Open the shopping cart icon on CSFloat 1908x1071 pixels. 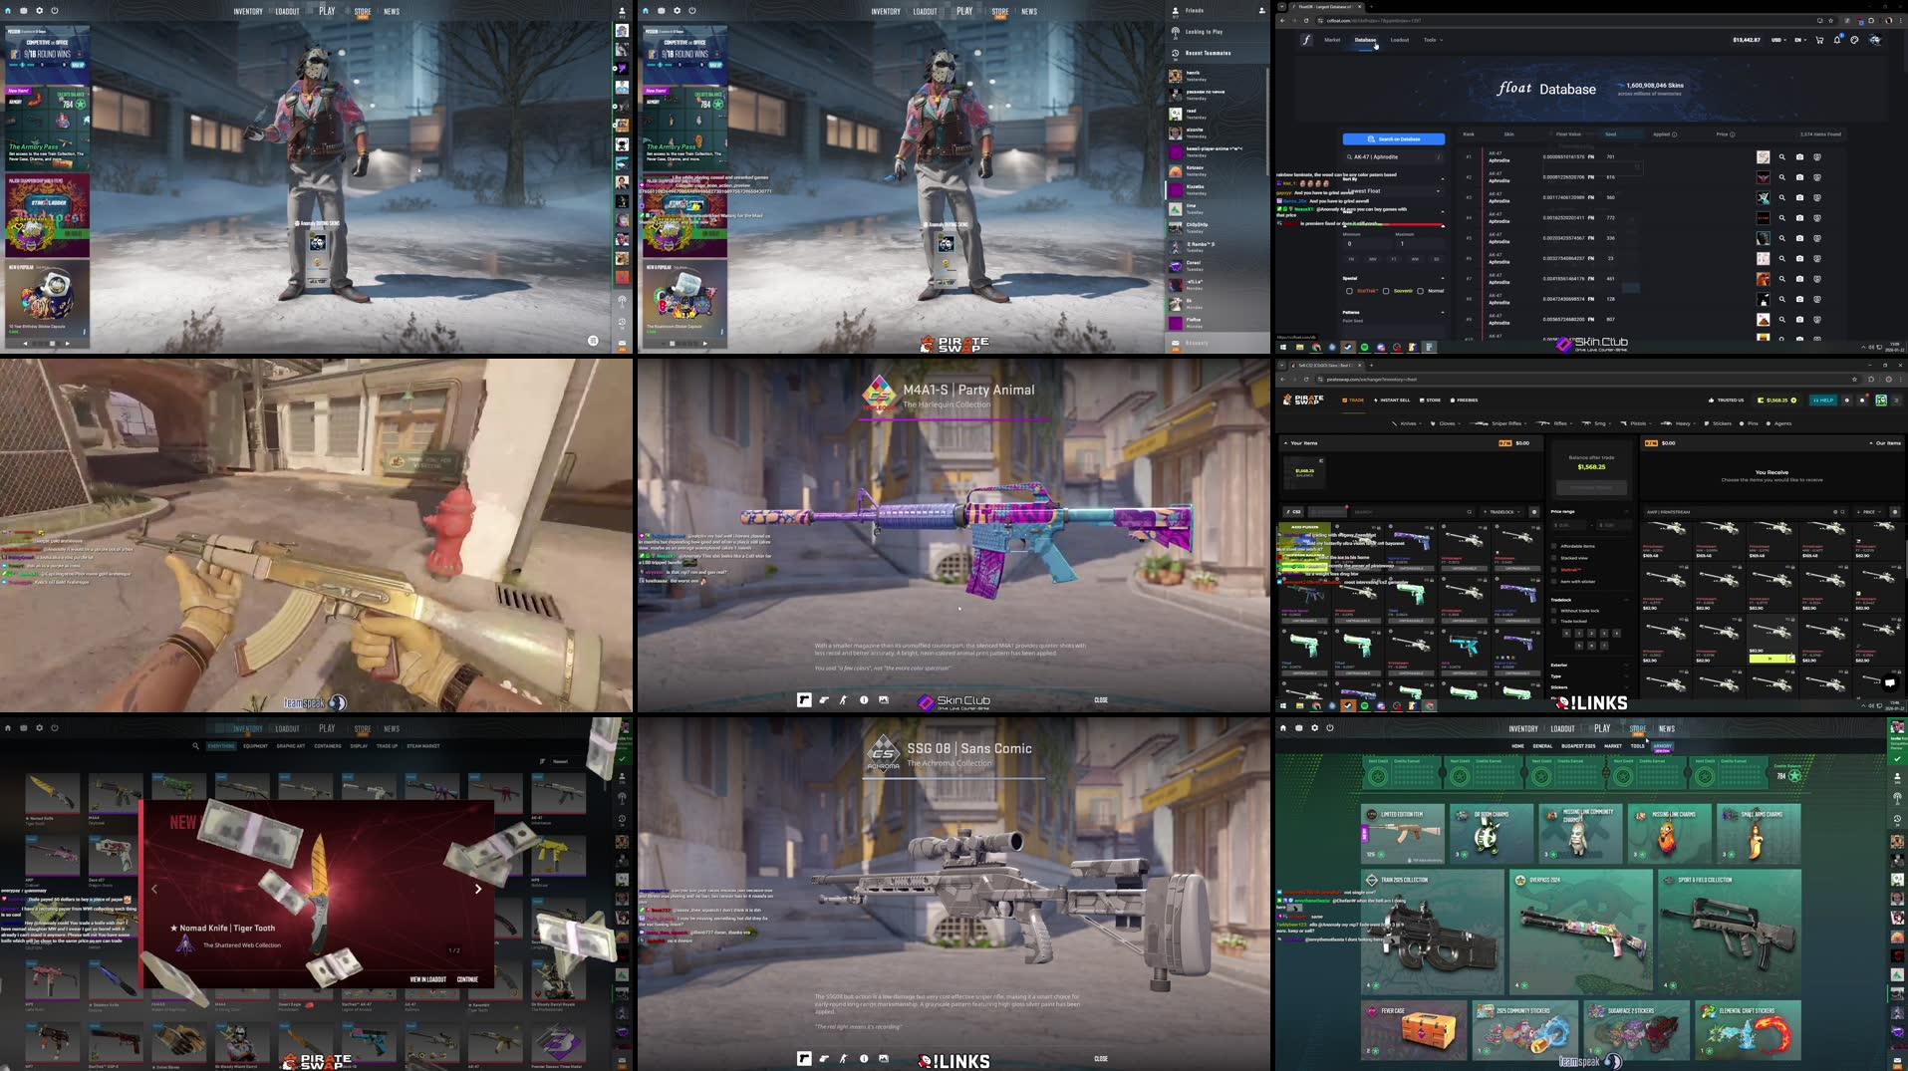tap(1820, 41)
